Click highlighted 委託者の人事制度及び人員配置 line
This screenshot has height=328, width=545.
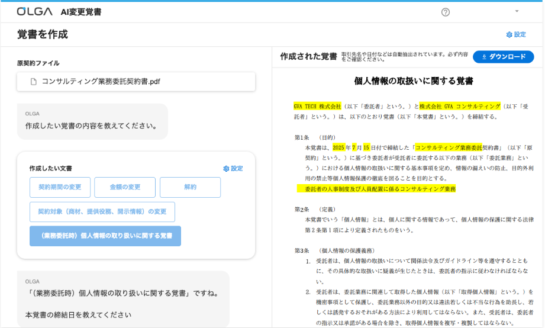376,189
